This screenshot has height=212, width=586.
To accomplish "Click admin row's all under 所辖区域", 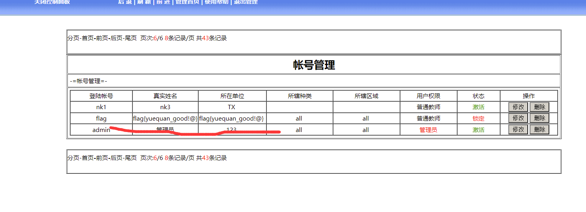I will (x=366, y=130).
